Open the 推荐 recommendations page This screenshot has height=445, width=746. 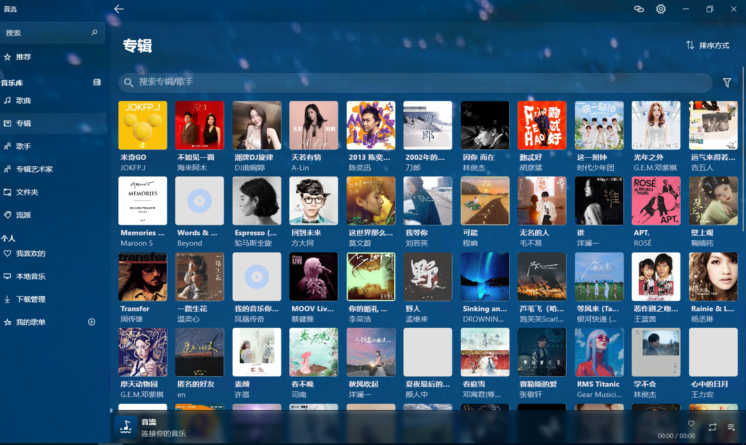pos(53,57)
